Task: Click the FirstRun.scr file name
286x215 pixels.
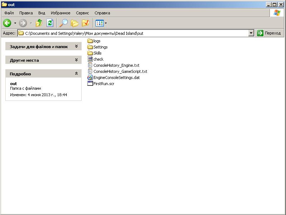Action: (104, 84)
